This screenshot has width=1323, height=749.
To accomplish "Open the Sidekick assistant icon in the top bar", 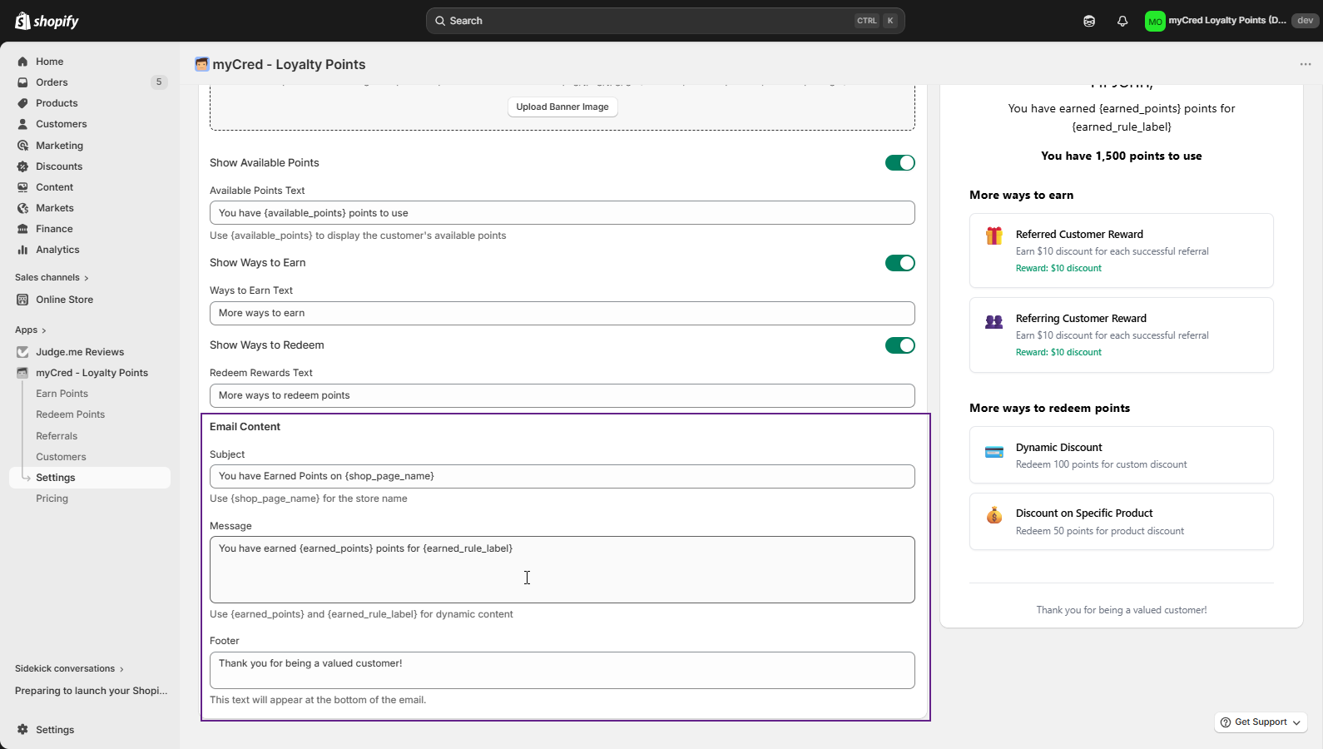I will click(1089, 21).
